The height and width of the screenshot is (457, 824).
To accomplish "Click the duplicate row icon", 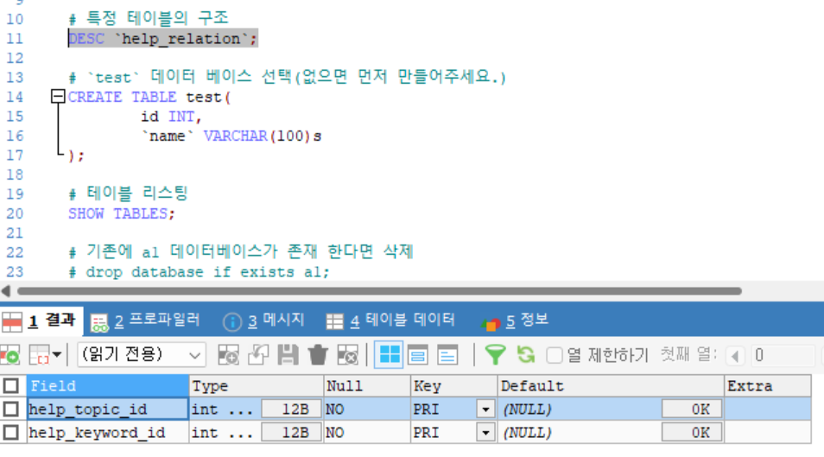I will click(x=258, y=355).
